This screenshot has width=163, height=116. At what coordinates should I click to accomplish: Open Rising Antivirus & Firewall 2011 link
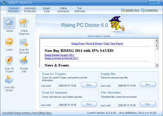point(61,58)
